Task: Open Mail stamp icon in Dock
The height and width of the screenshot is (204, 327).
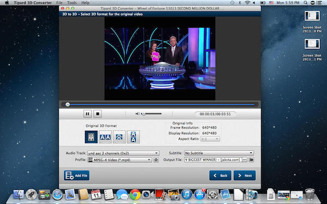Action: [70, 194]
